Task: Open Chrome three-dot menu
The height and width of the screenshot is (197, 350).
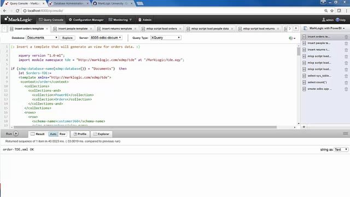Action: point(346,11)
